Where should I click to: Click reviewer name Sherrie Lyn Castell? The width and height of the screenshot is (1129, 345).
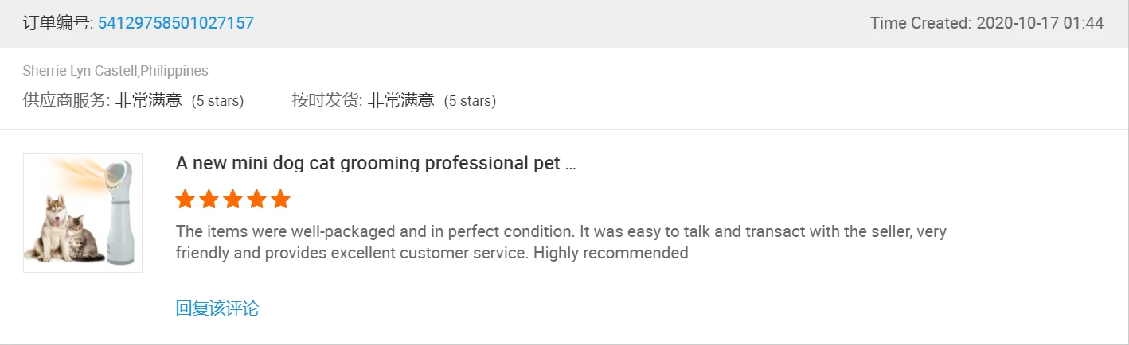80,71
